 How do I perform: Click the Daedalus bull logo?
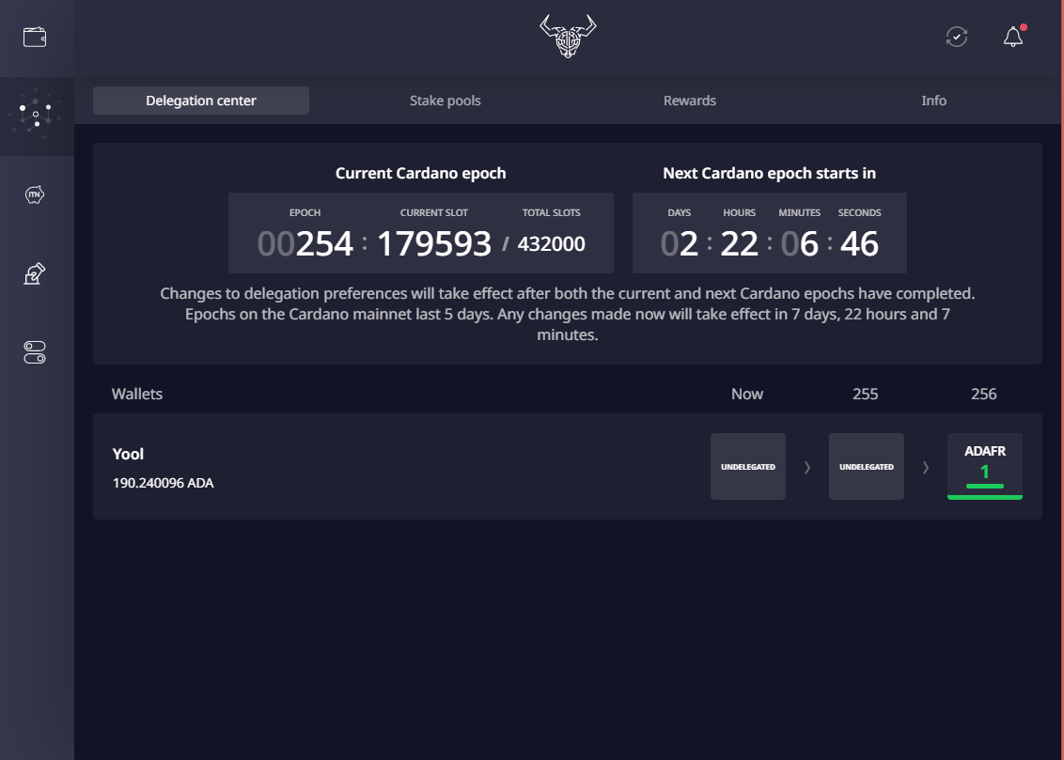[568, 36]
